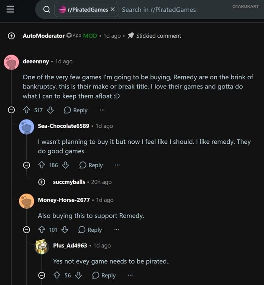
Task: Open Money-Horse-2677's user profile
Action: click(64, 200)
